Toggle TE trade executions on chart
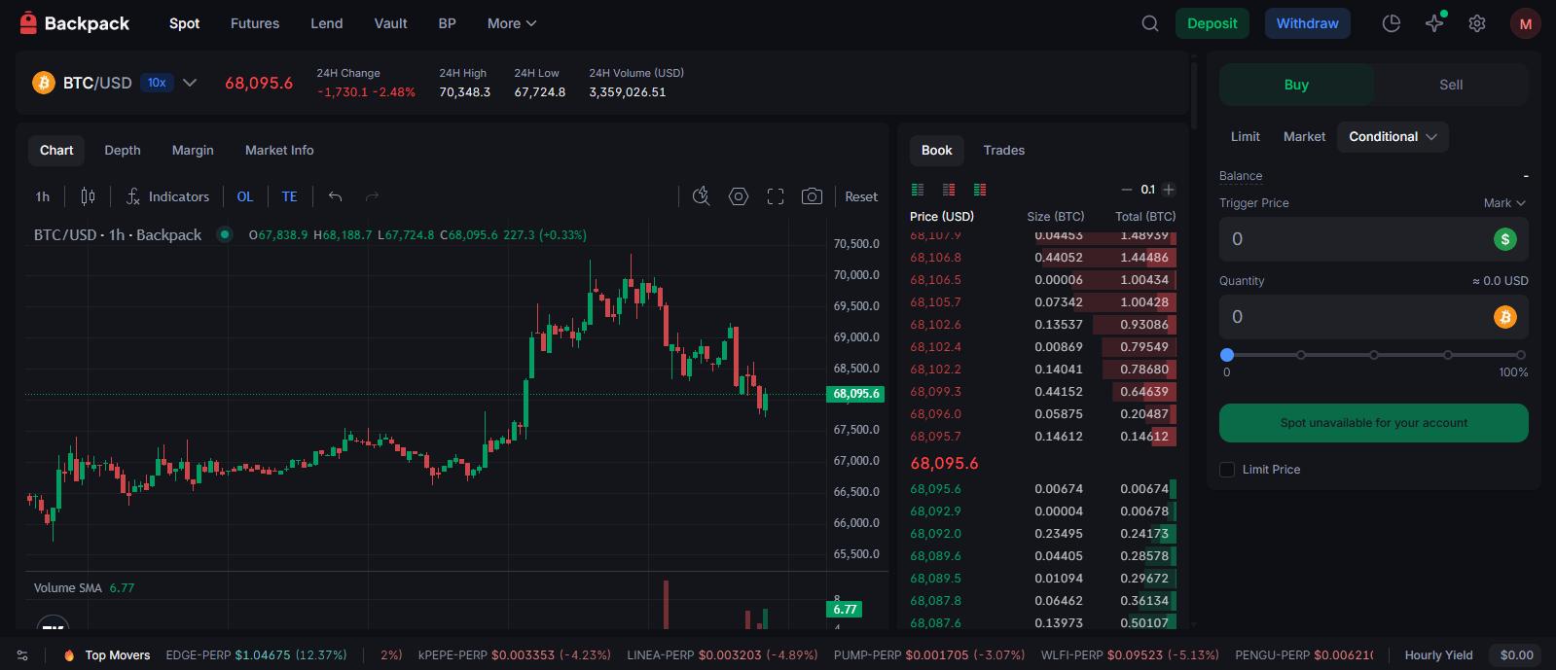The height and width of the screenshot is (670, 1556). click(289, 196)
